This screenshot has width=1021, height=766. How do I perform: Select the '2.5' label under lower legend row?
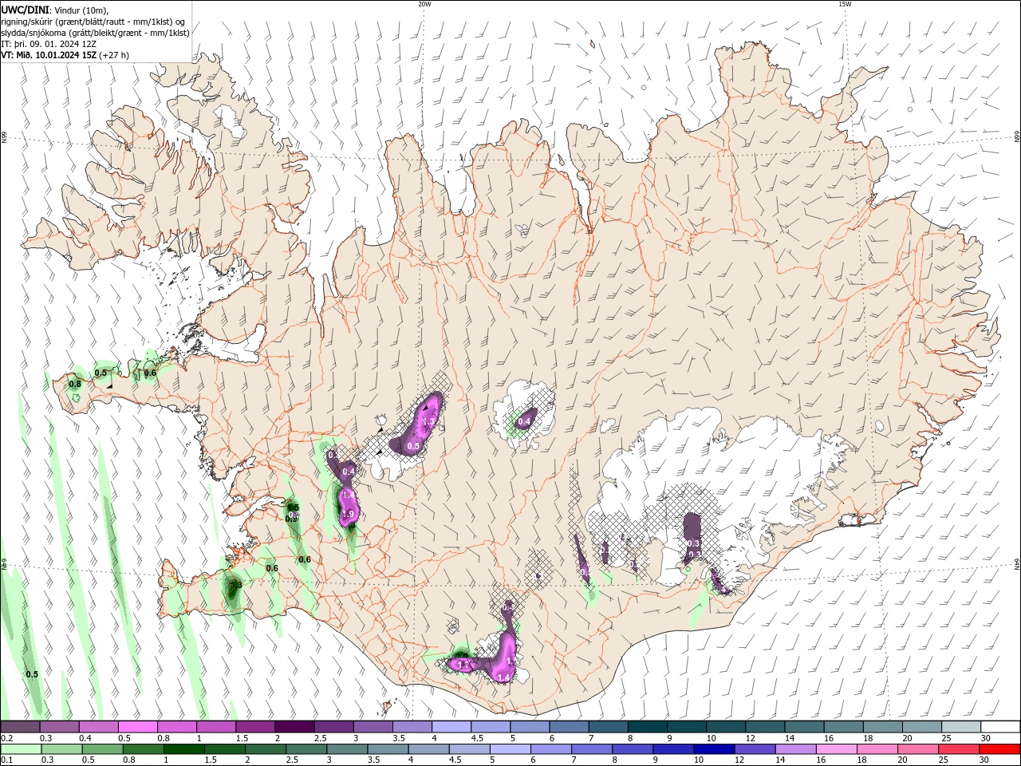click(x=292, y=760)
